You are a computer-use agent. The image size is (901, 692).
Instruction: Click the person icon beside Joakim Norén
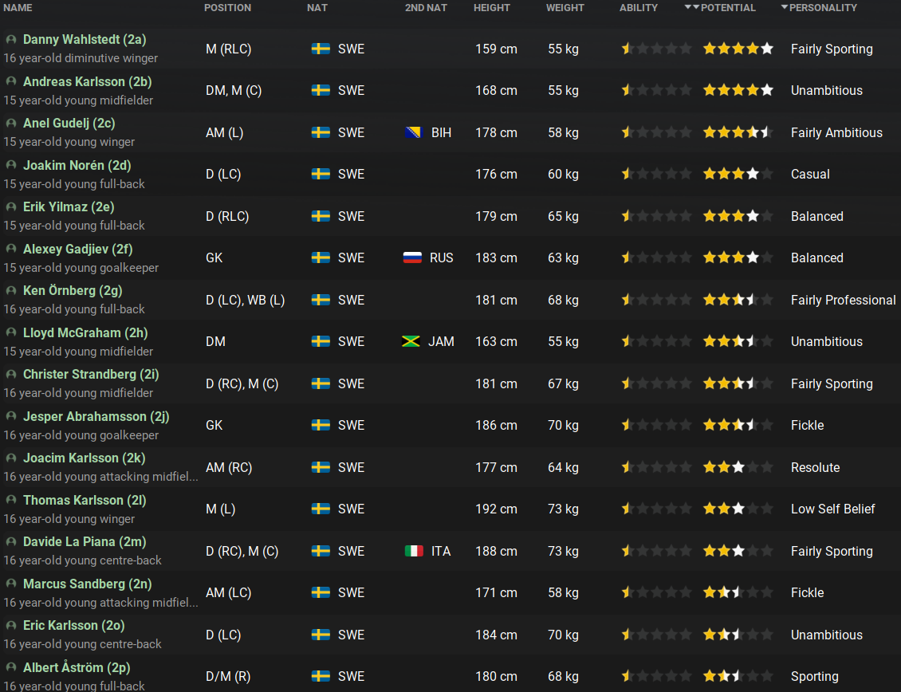click(11, 165)
